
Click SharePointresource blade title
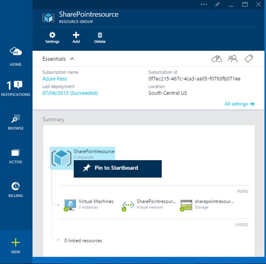coord(89,14)
